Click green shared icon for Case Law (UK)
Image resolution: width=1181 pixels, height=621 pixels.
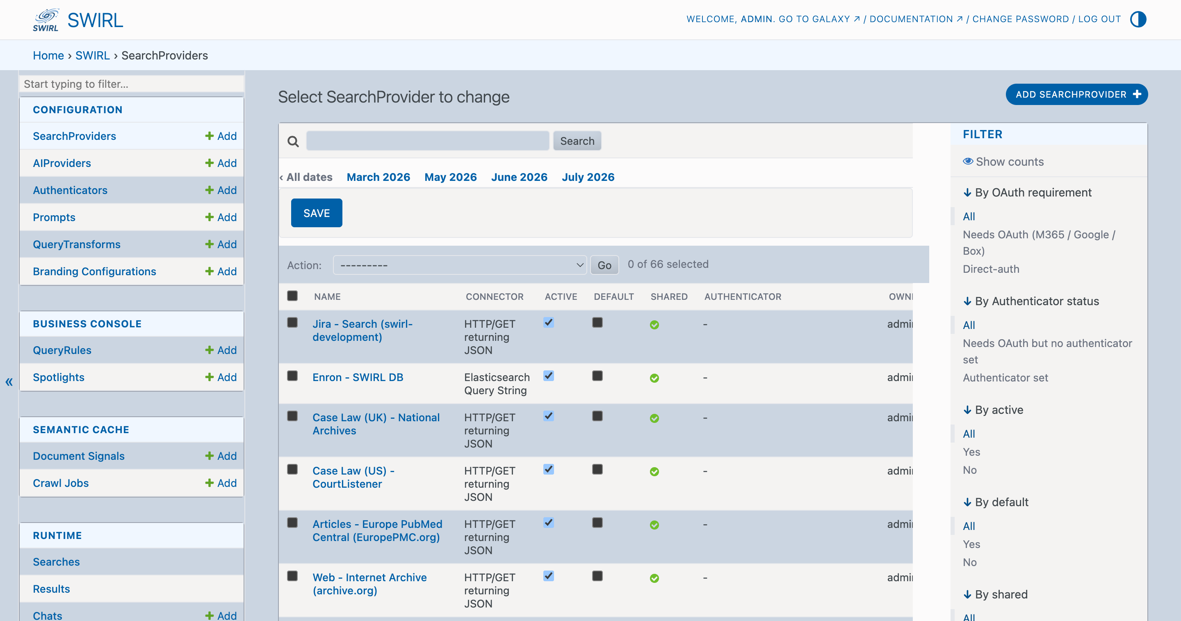[x=654, y=418]
